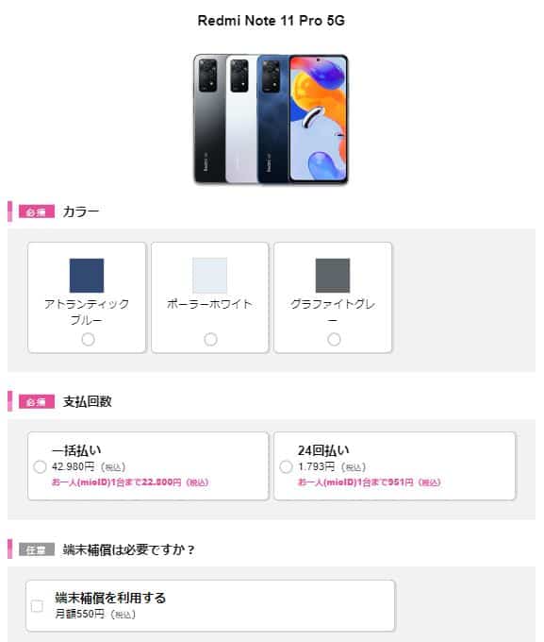This screenshot has height=642, width=544.
Task: Click the グラファイトグレー color label
Action: click(x=333, y=312)
